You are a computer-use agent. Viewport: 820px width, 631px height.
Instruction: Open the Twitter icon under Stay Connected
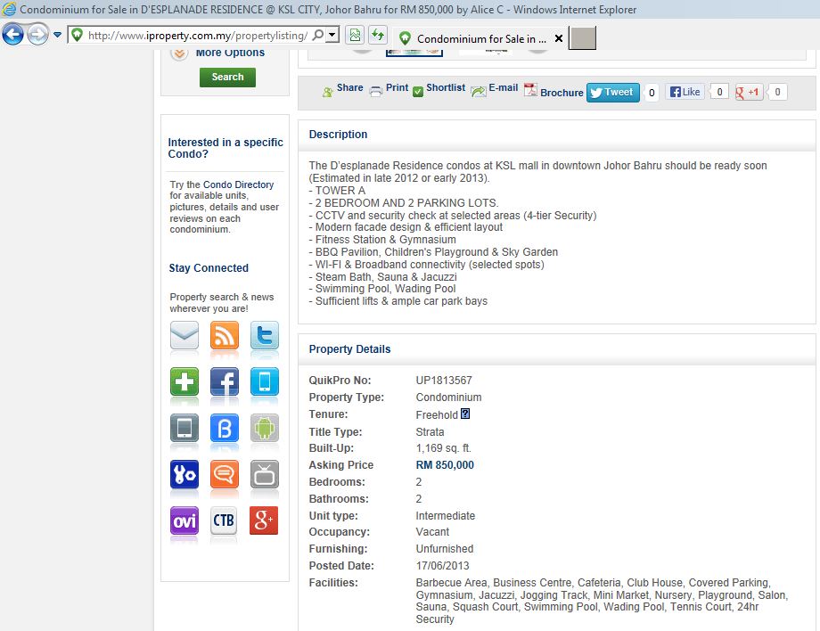point(264,335)
